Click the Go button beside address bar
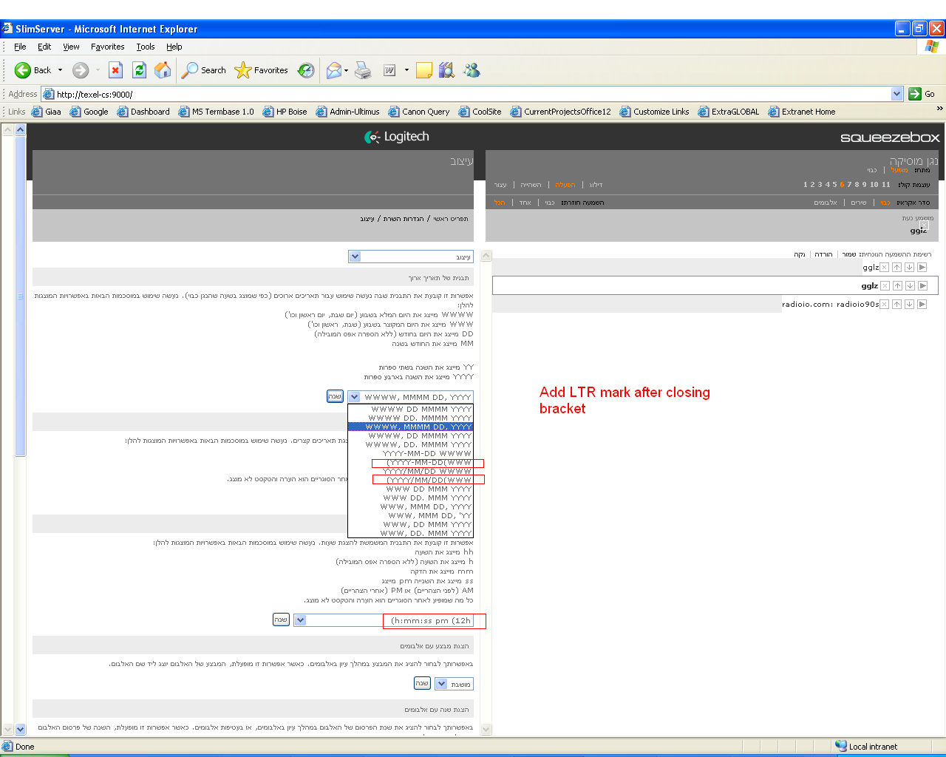Screen dimensions: 946x757 click(922, 94)
